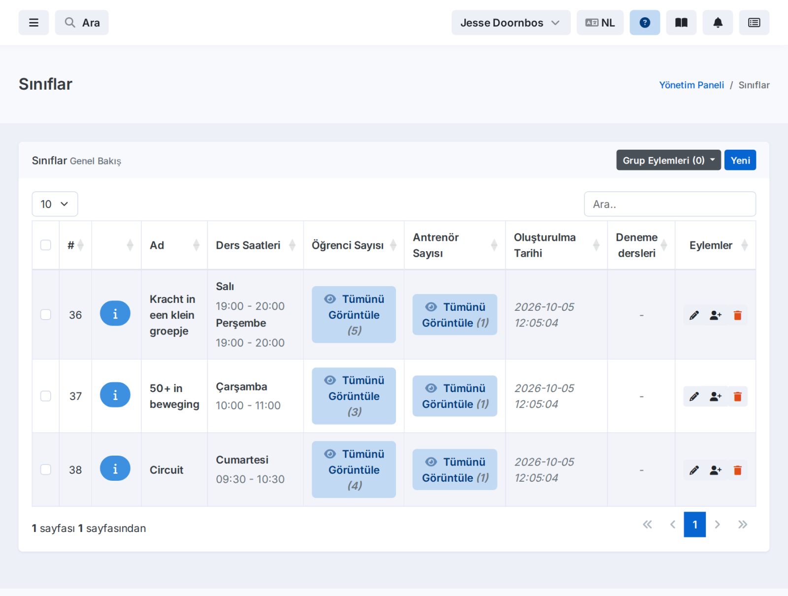The width and height of the screenshot is (788, 596).
Task: Delete class 37 with trash icon
Action: [x=737, y=397]
